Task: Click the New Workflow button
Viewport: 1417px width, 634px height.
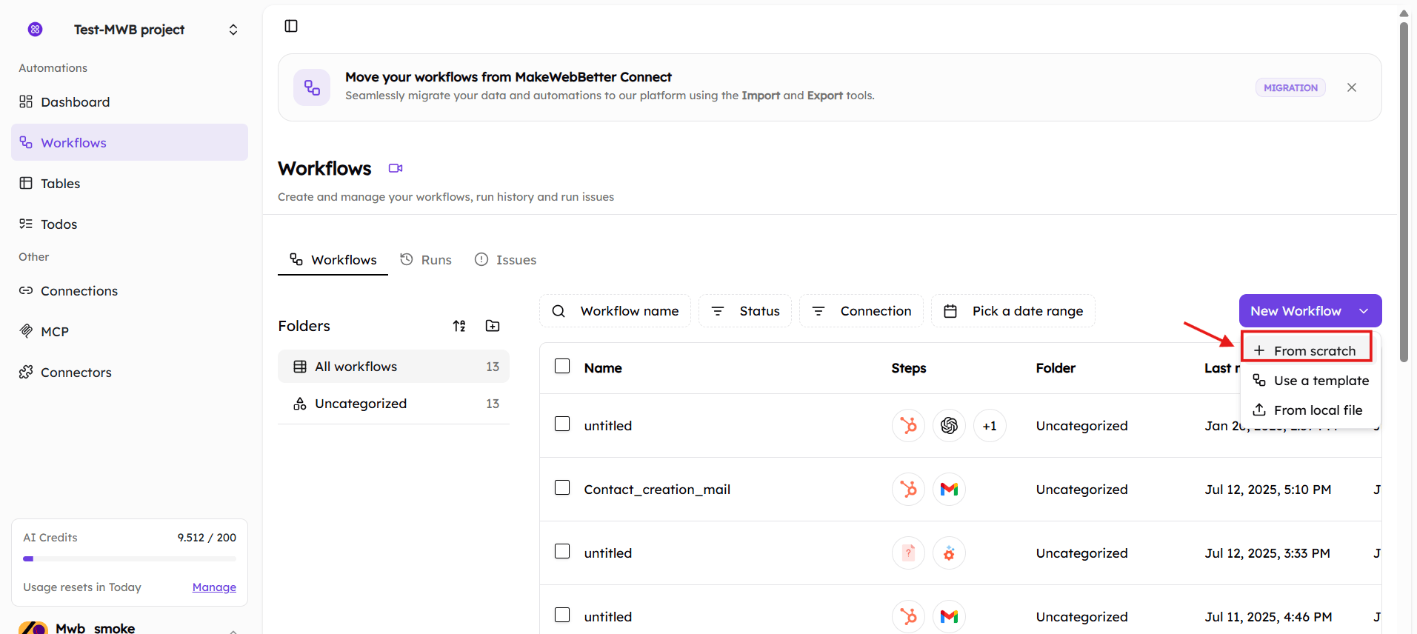Action: coord(1296,311)
